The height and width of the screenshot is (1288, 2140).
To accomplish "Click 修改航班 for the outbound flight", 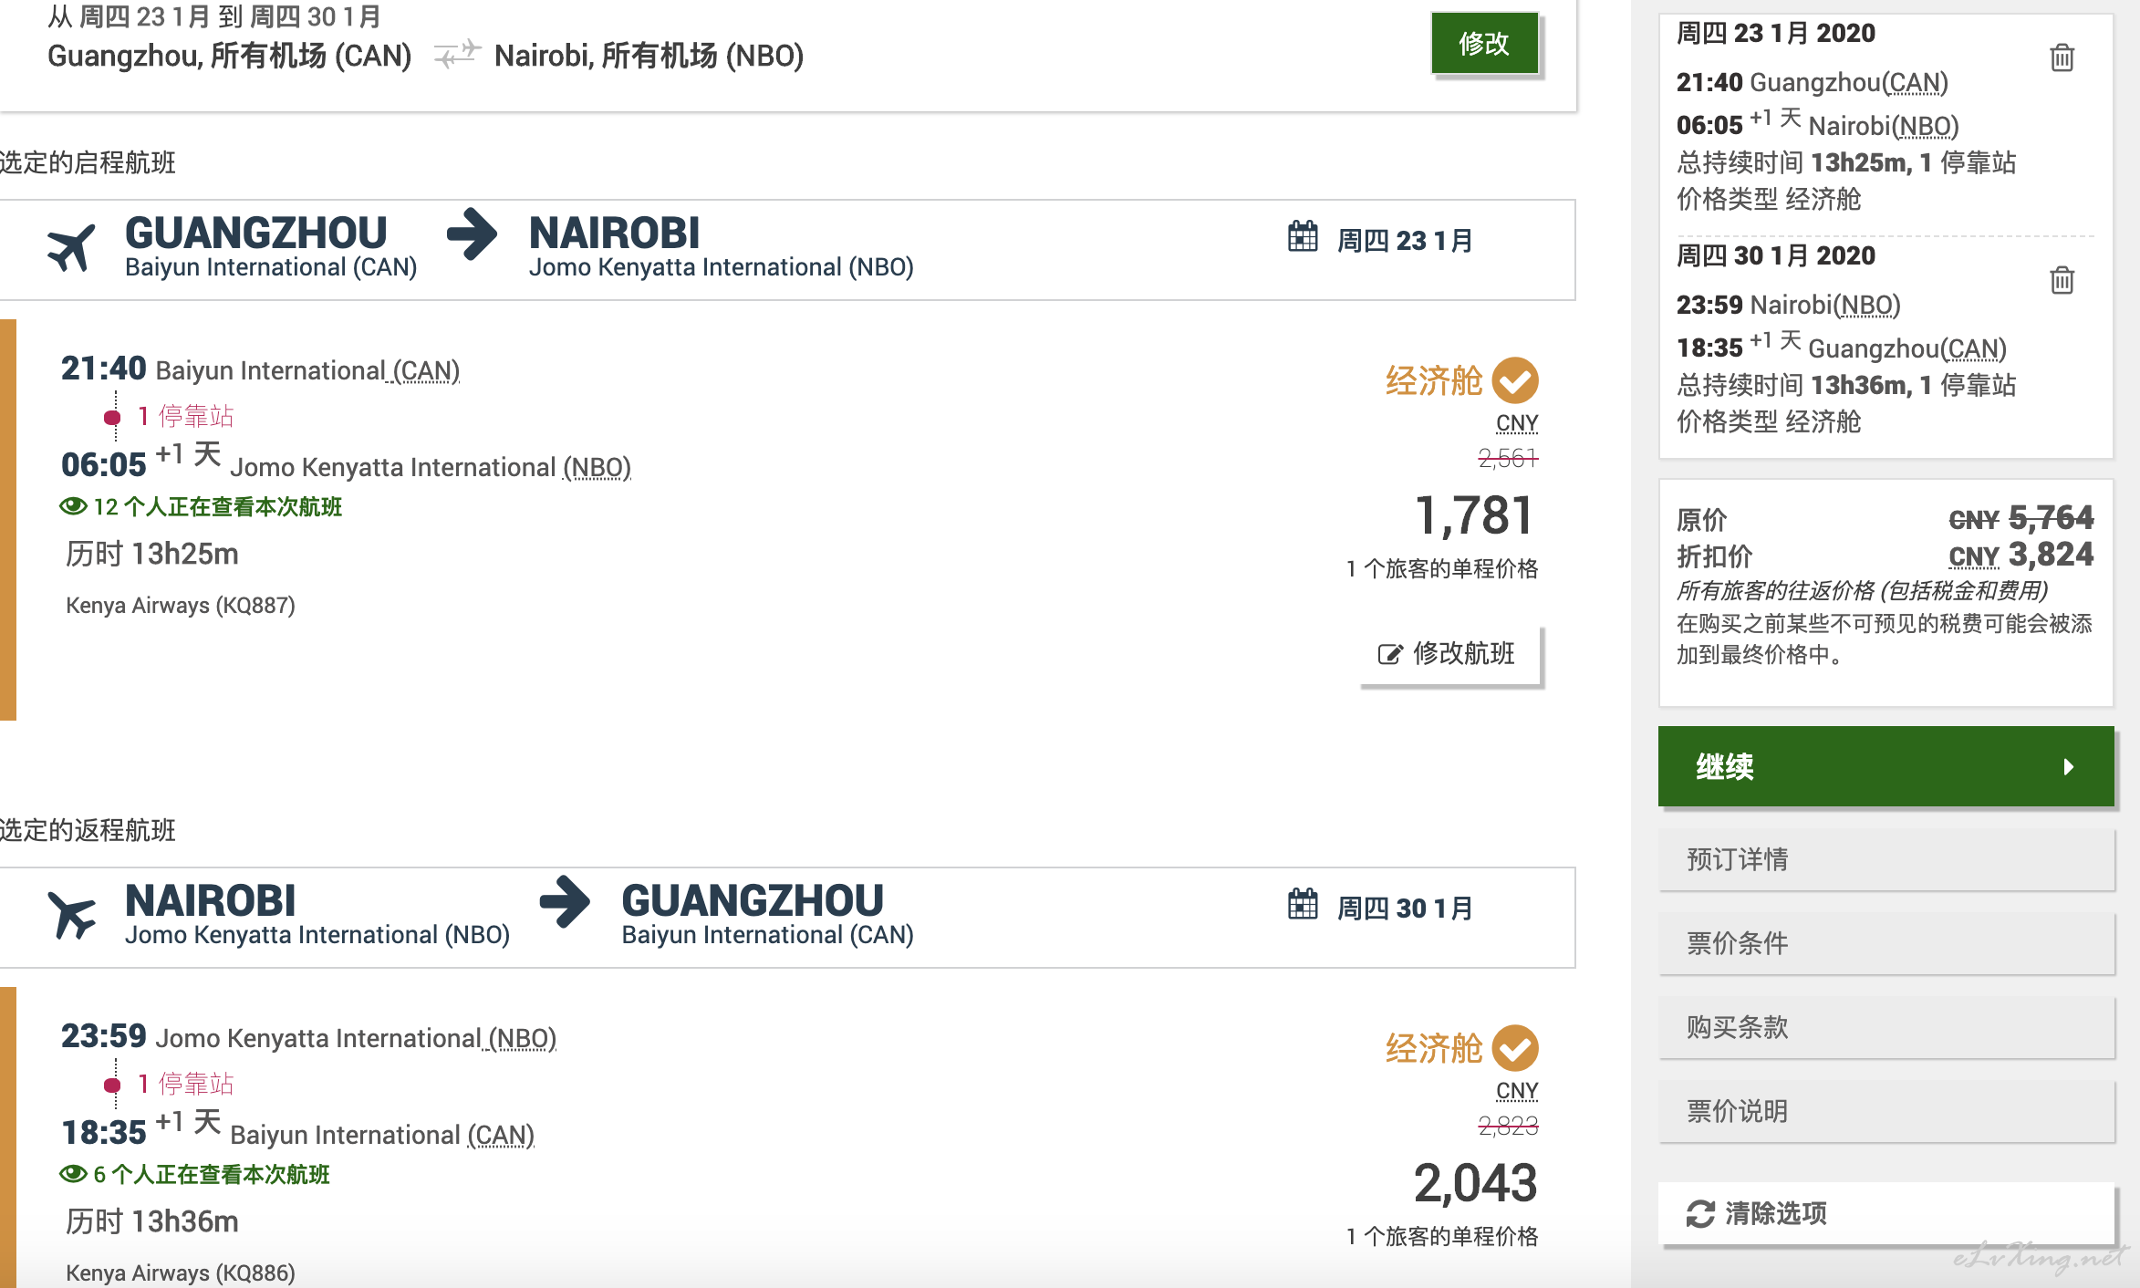I will click(x=1449, y=654).
